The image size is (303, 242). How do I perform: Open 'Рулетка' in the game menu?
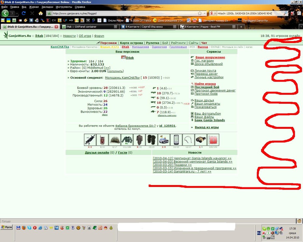[152, 43]
